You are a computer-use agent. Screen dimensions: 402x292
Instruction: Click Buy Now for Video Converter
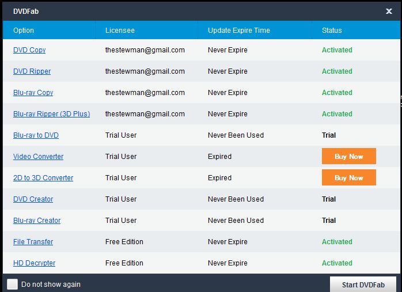349,156
